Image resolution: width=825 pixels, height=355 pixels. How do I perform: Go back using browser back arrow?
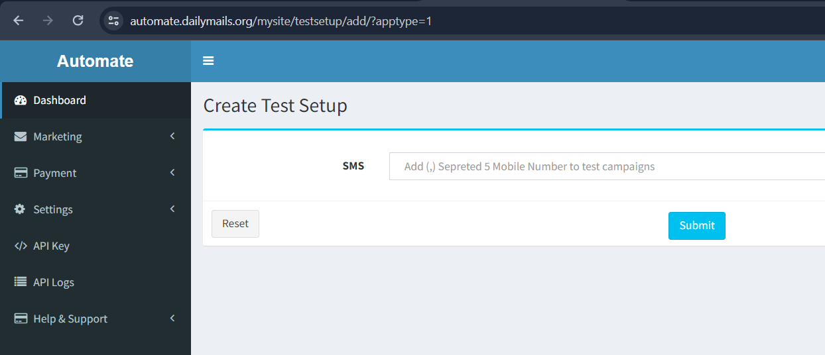18,21
